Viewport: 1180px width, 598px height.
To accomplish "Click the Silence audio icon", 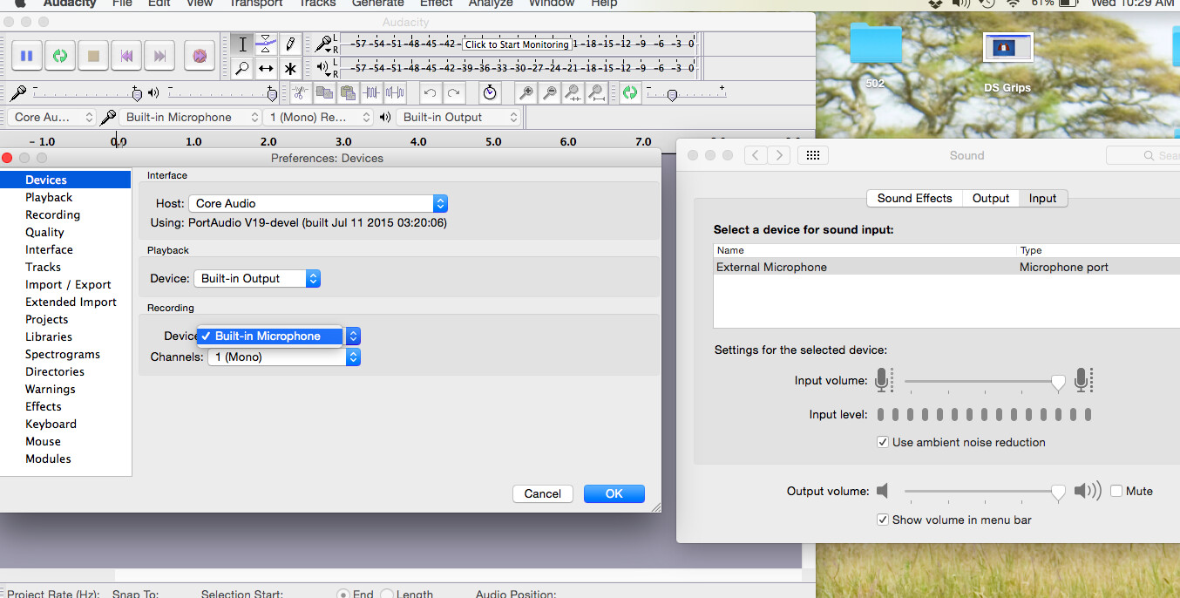I will pyautogui.click(x=396, y=92).
